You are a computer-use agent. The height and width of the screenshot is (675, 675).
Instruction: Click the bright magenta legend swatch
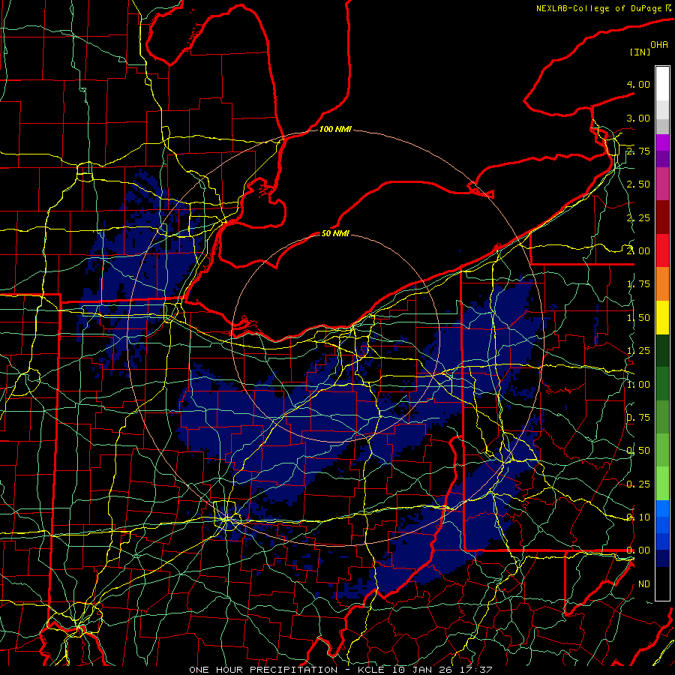coord(662,142)
